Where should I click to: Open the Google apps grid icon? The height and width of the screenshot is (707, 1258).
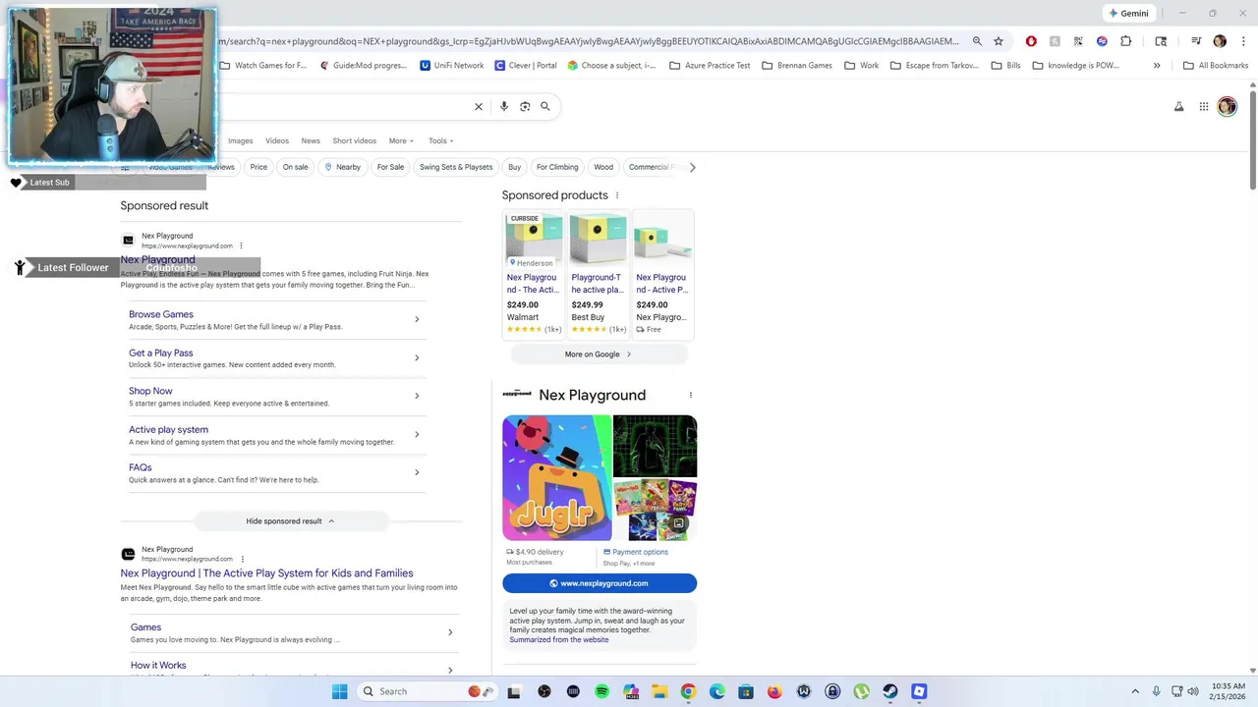[x=1204, y=106]
